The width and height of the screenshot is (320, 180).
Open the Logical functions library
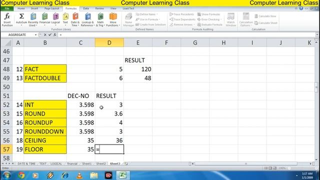point(55,19)
